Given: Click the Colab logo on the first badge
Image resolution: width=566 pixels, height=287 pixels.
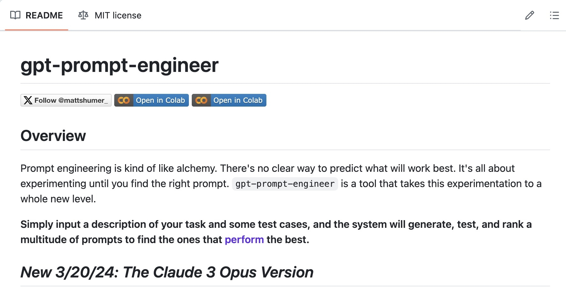Looking at the screenshot, I should 124,100.
